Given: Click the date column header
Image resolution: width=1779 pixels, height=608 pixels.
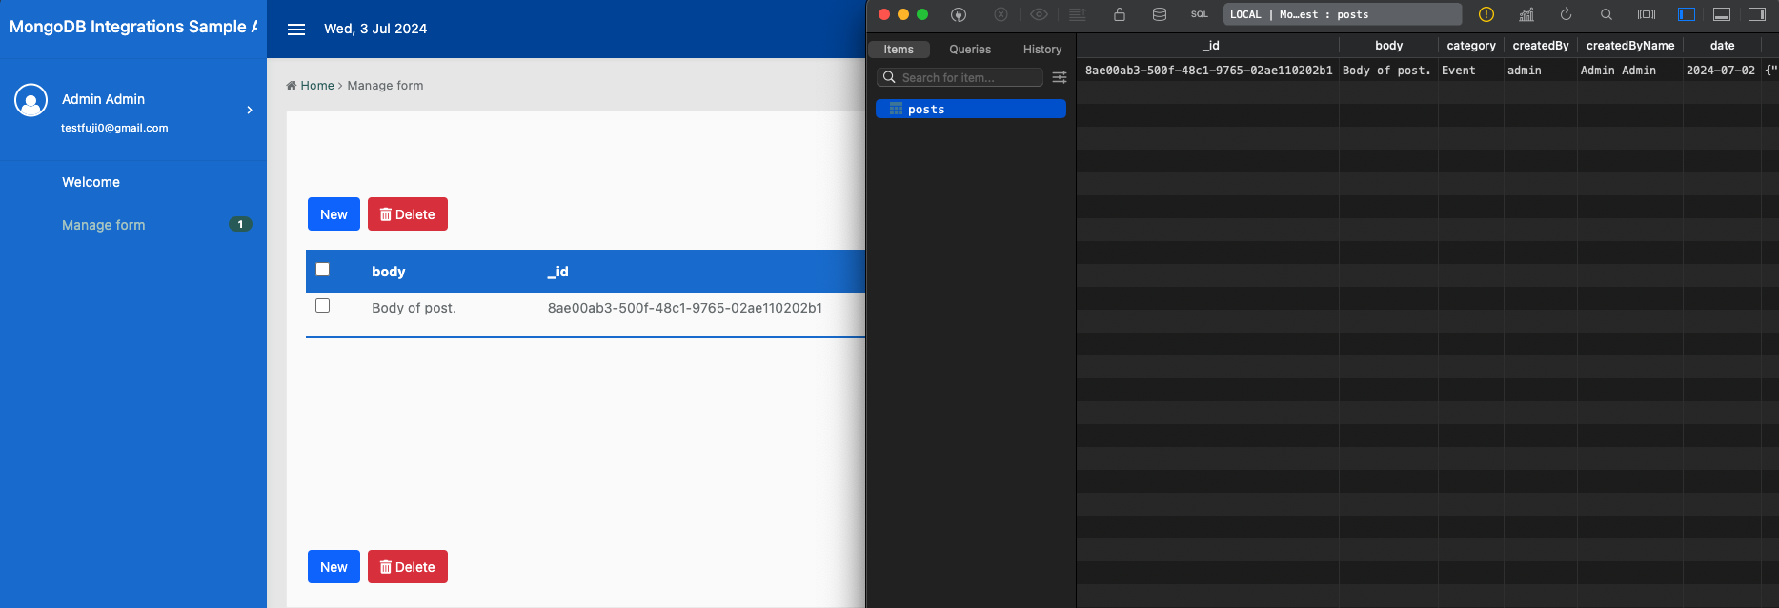Looking at the screenshot, I should pos(1722,46).
